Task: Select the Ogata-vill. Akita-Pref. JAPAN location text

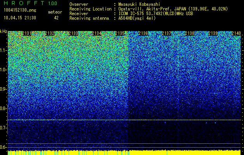Action: point(173,9)
